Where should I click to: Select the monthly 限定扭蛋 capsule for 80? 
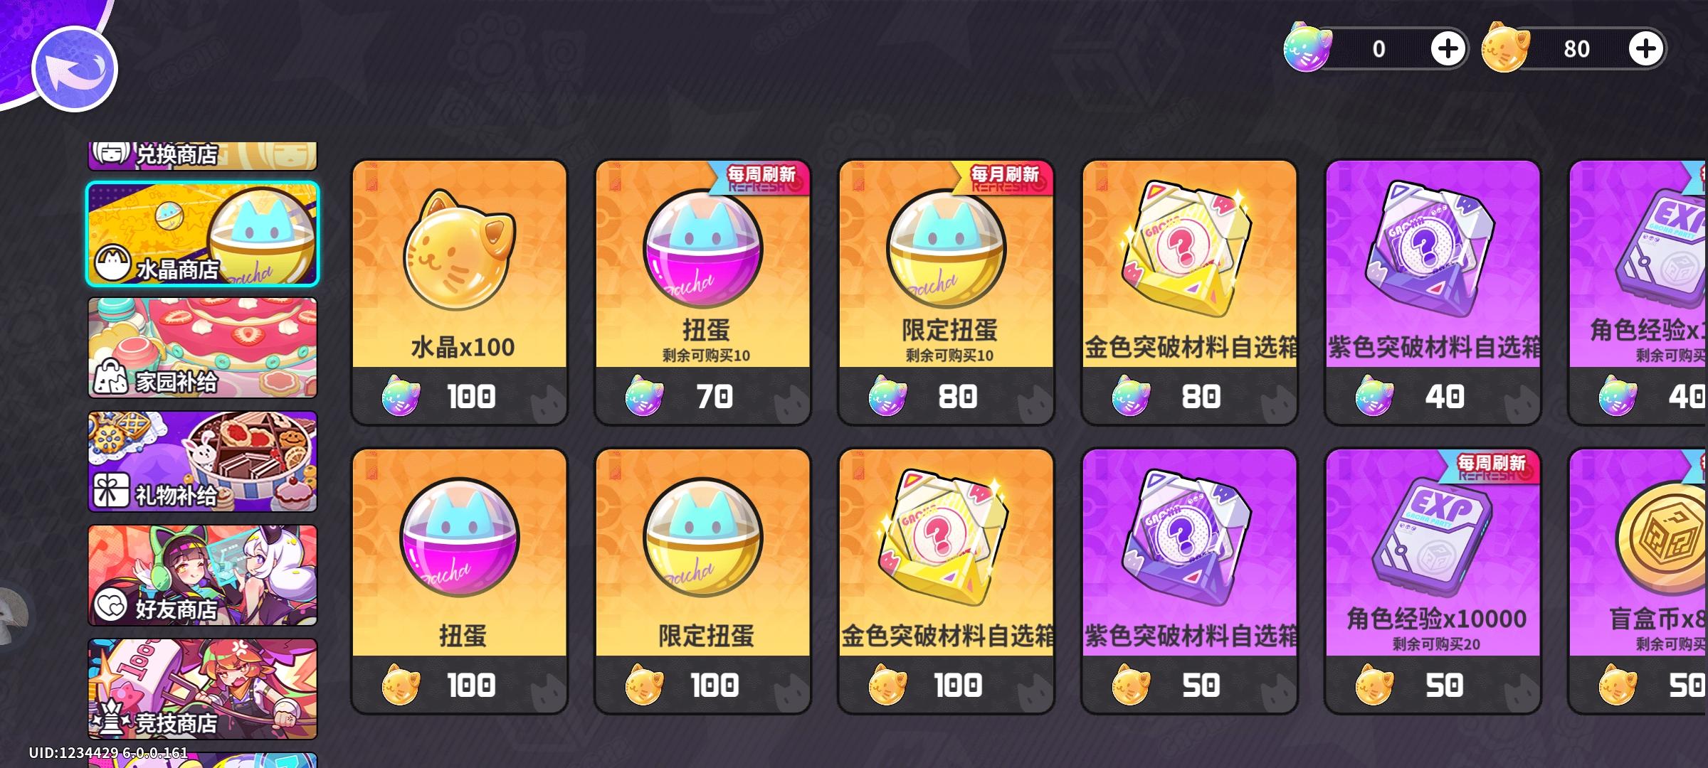tap(947, 292)
